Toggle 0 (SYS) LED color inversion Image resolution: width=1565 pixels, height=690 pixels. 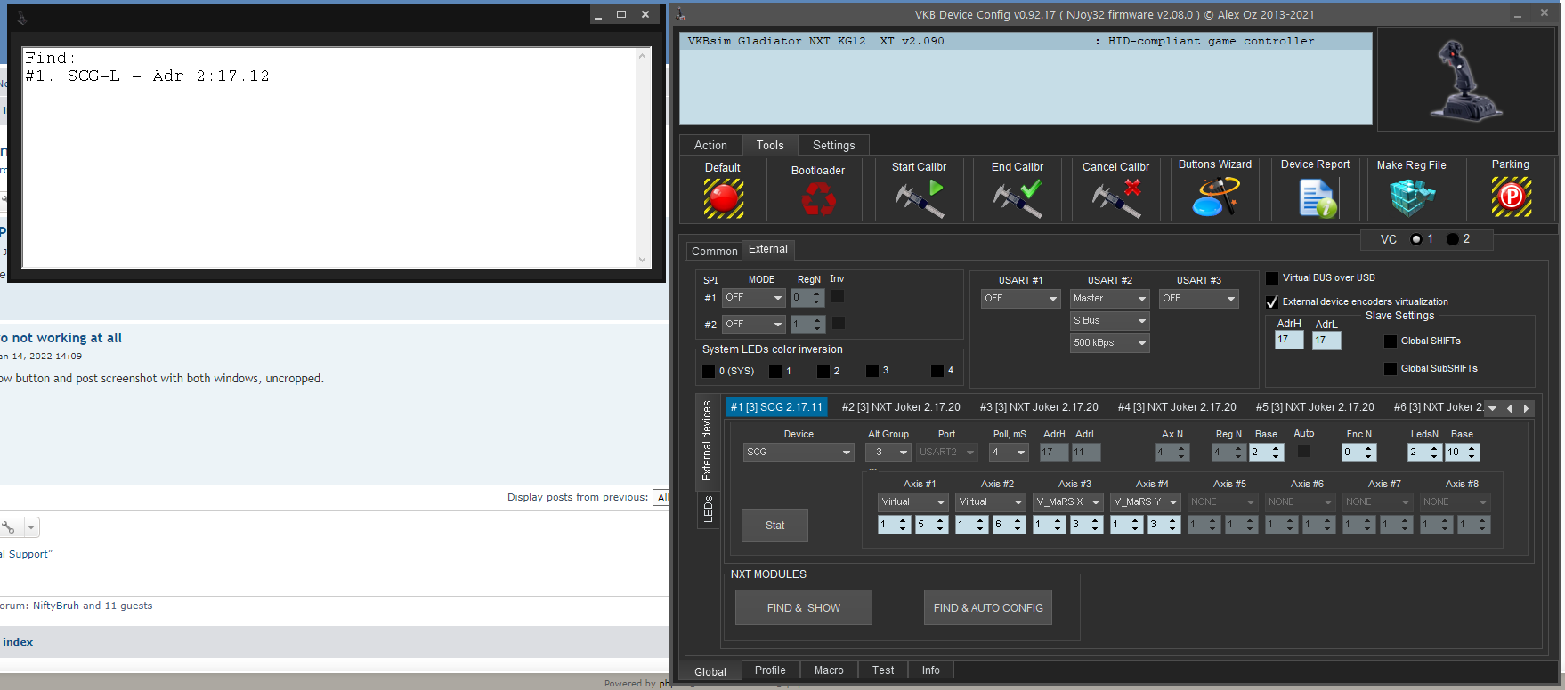click(709, 372)
